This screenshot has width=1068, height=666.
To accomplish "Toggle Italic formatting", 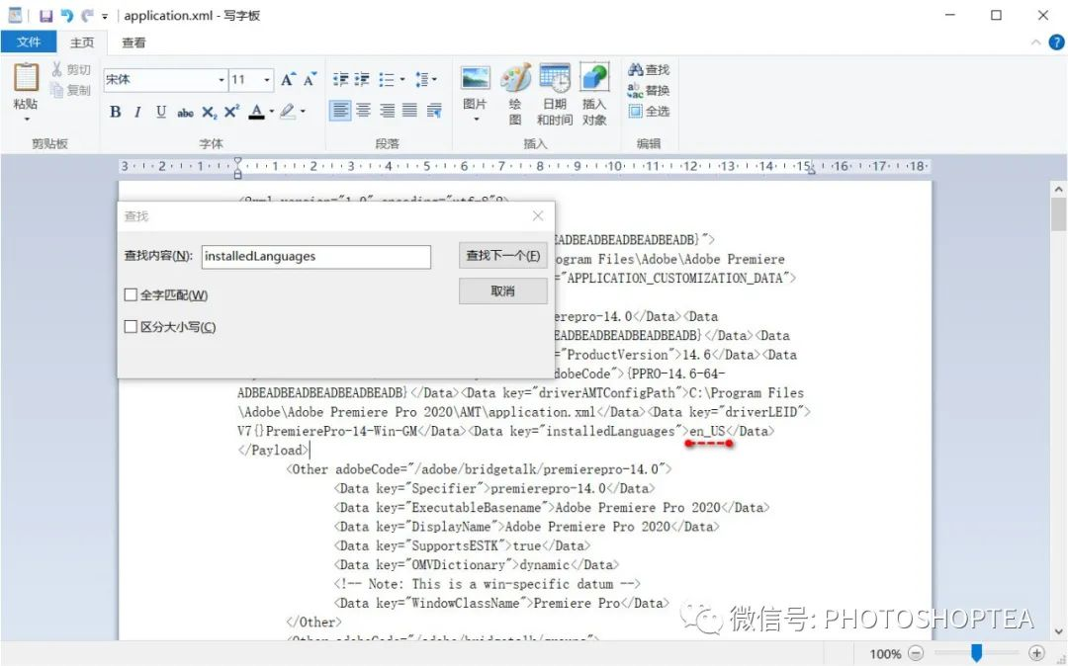I will [137, 112].
